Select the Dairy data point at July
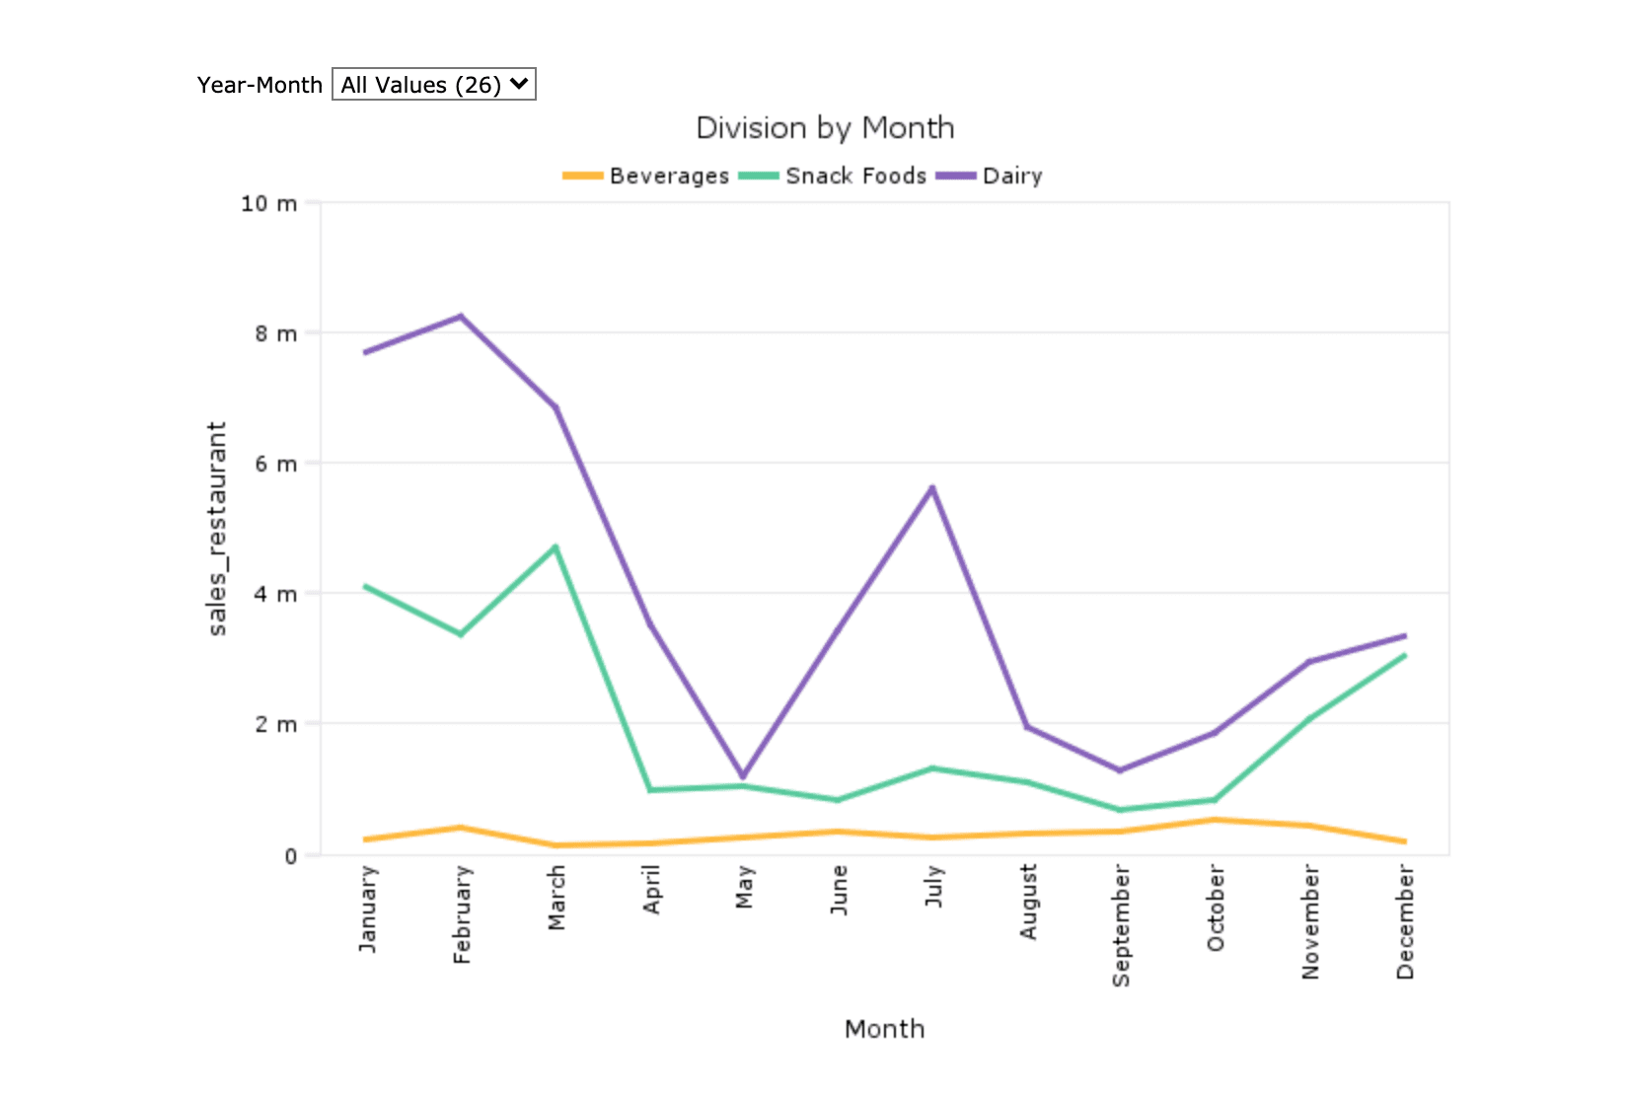Viewport: 1630px width, 1093px height. coord(931,487)
